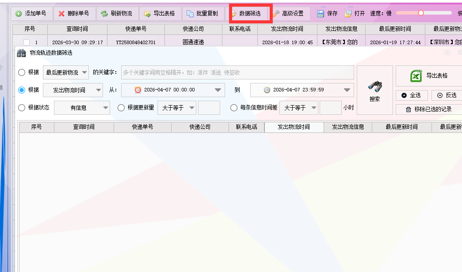Select the 根据更新量 radio button
462x272 pixels.
click(121, 107)
